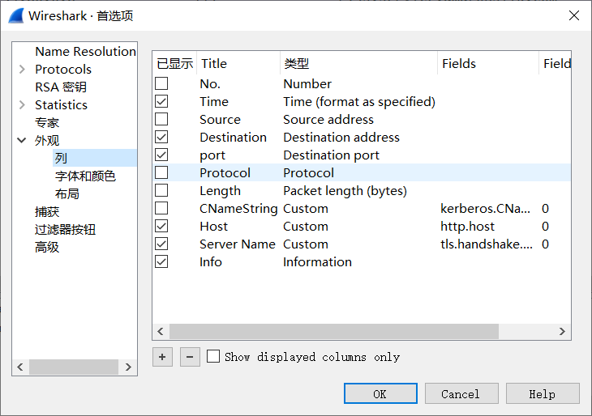This screenshot has height=416, width=592.
Task: Click the 'Destination port' type cell
Action: click(x=331, y=155)
